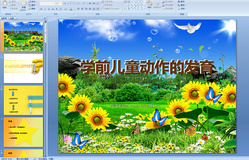Open the Paragraph dialog launcher
249x160 pixels.
(x=121, y=14)
